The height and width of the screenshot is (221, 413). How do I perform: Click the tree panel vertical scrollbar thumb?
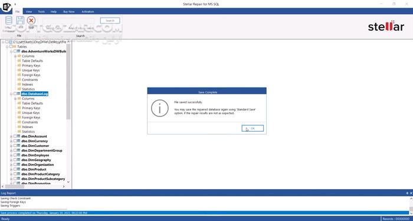coord(68,82)
